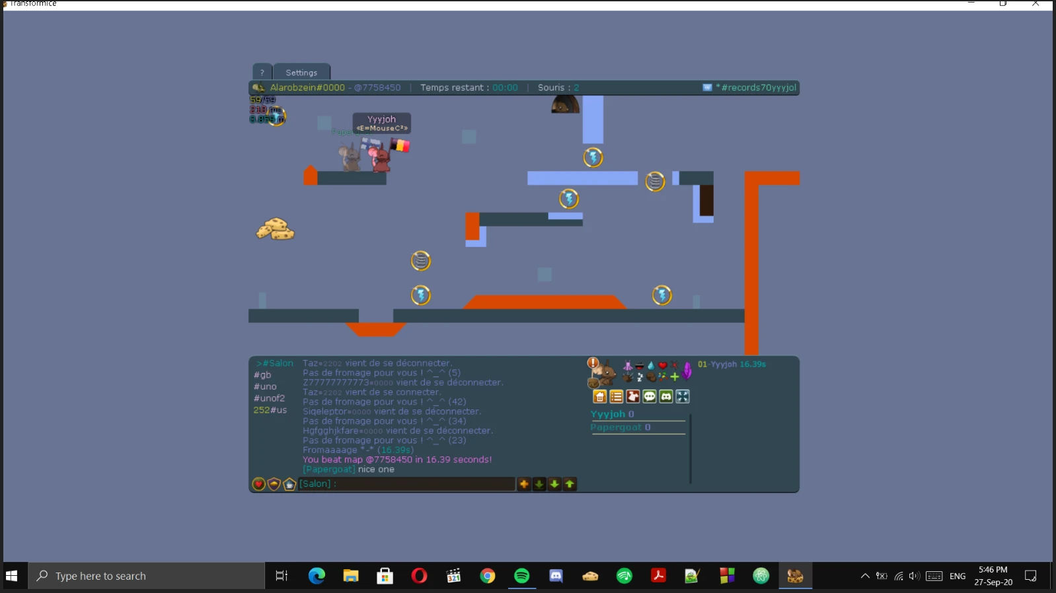
Task: Click the pink dancing mouse emote icon
Action: point(628,365)
